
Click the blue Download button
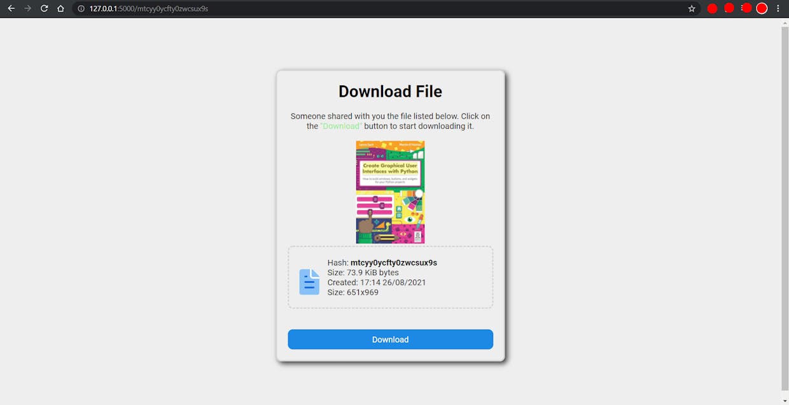point(390,339)
